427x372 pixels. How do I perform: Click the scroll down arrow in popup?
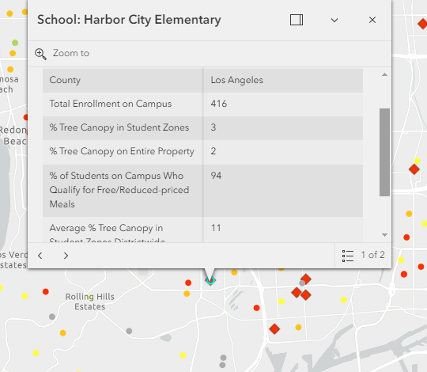[x=384, y=235]
